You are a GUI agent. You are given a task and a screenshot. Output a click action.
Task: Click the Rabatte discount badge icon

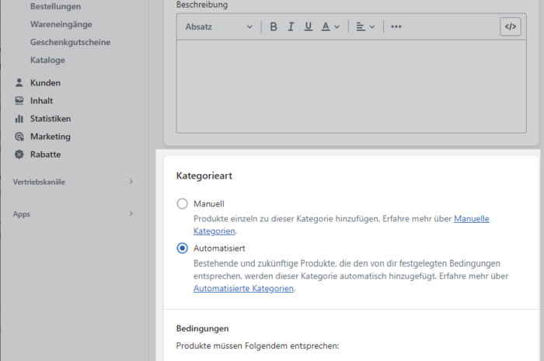point(19,154)
